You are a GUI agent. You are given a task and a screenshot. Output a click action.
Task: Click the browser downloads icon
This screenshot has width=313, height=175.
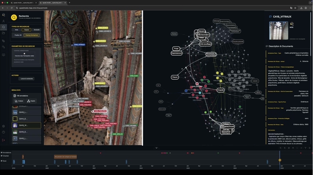click(301, 8)
